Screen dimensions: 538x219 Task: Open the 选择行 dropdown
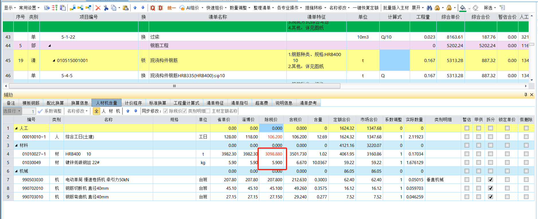(12, 111)
